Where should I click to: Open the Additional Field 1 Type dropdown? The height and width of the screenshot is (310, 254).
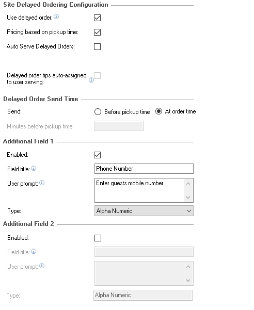pos(144,211)
